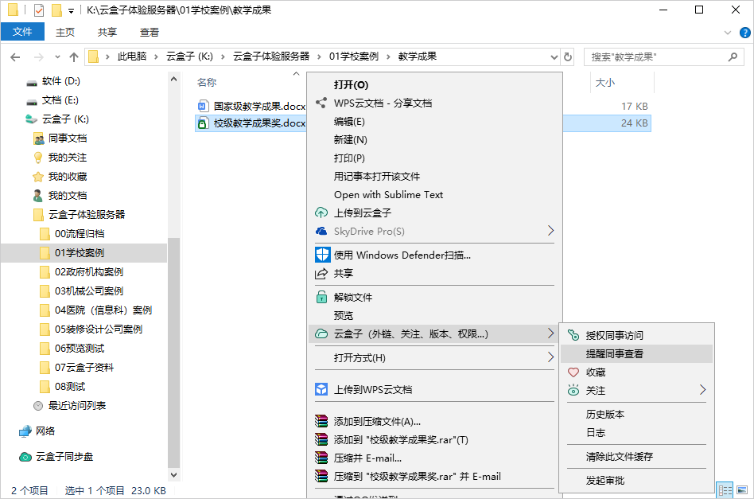The height and width of the screenshot is (499, 754).
Task: Click the 01学校案例 breadcrumb segment
Action: 353,57
